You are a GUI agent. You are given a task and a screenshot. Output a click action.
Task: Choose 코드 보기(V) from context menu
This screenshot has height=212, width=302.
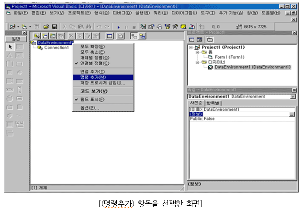(x=103, y=91)
